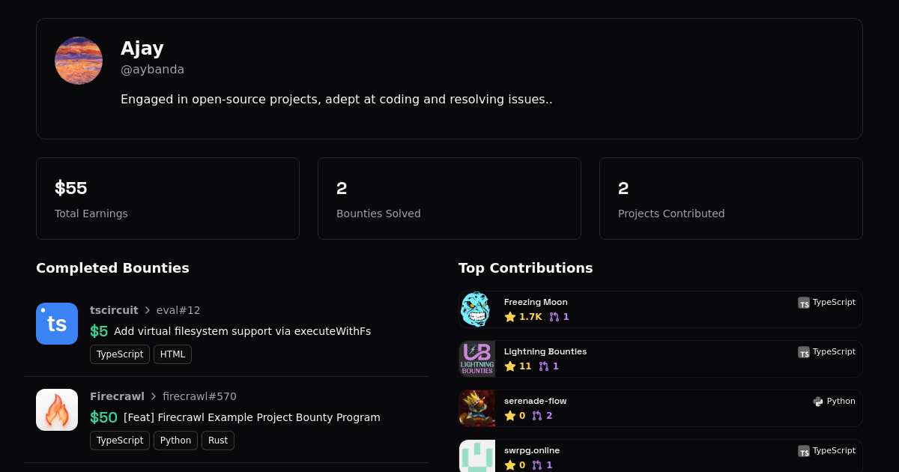The height and width of the screenshot is (472, 899).
Task: Open the tscircuit organization logo
Action: (x=57, y=324)
